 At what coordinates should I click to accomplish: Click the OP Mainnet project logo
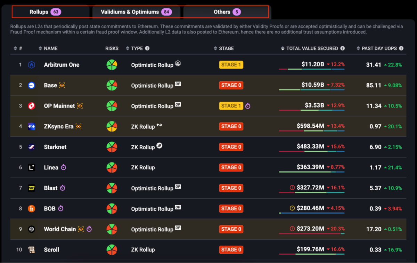click(x=32, y=106)
